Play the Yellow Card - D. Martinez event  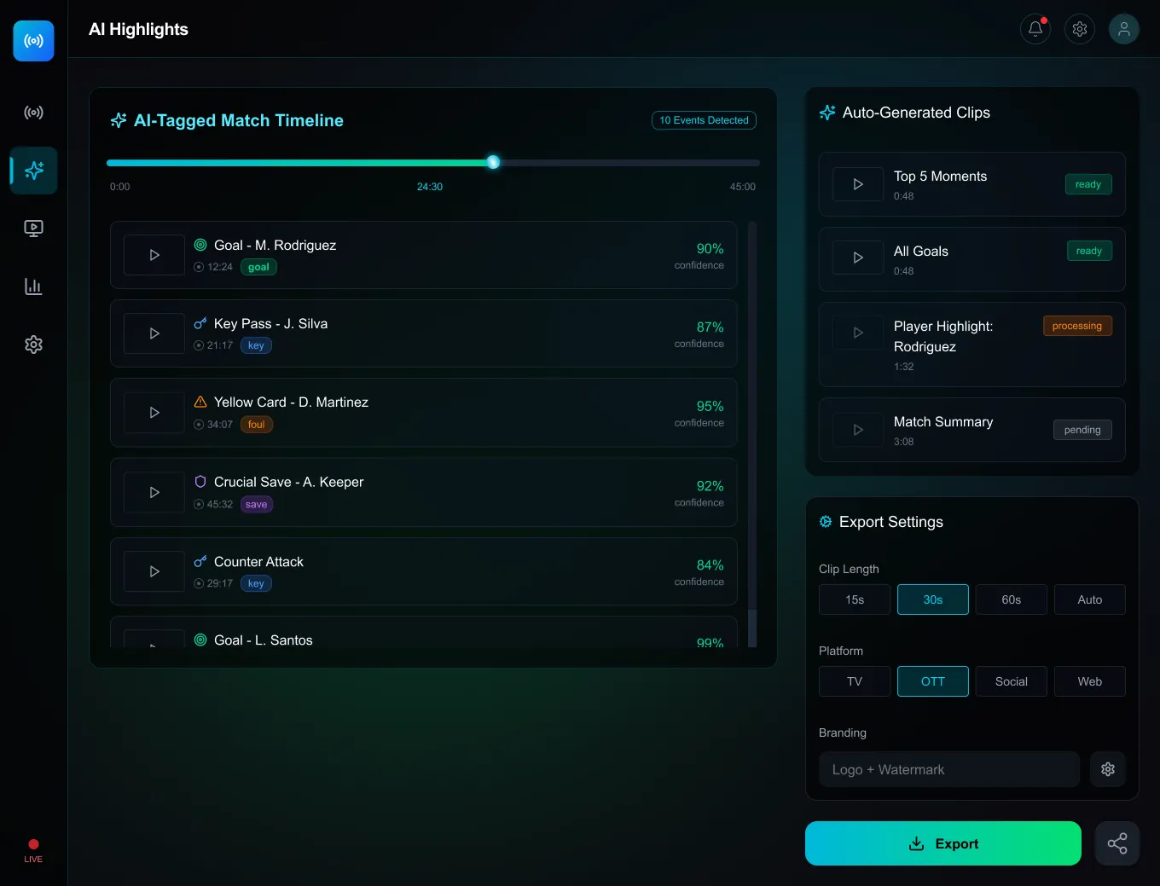point(154,412)
